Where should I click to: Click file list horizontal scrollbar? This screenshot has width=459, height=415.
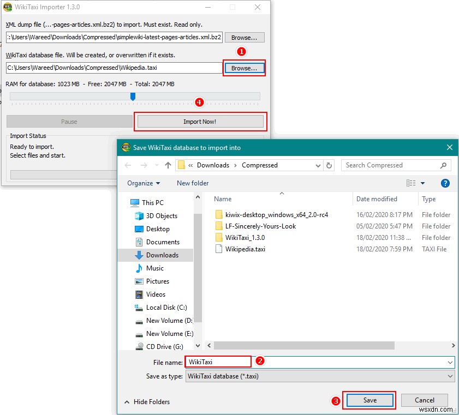coord(304,345)
